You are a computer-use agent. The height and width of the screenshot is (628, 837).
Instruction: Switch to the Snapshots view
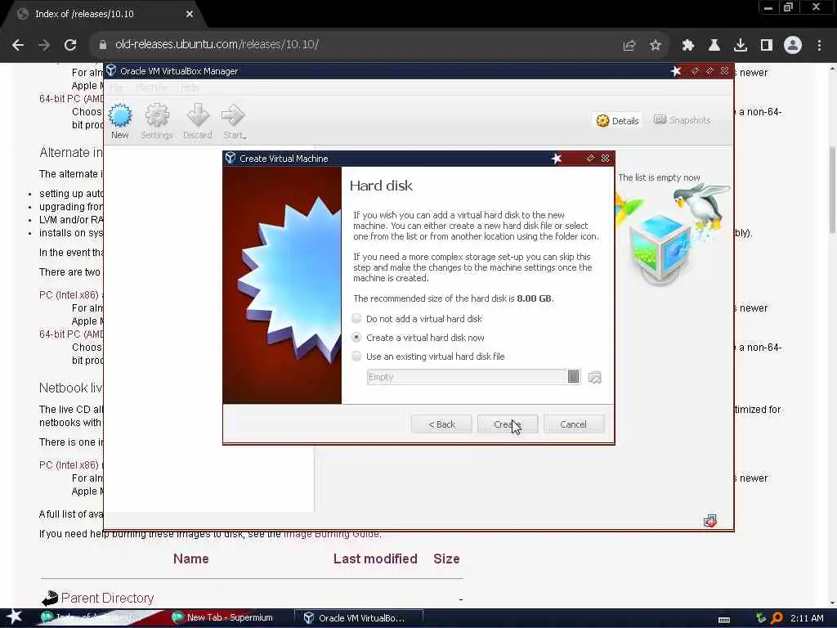click(683, 120)
